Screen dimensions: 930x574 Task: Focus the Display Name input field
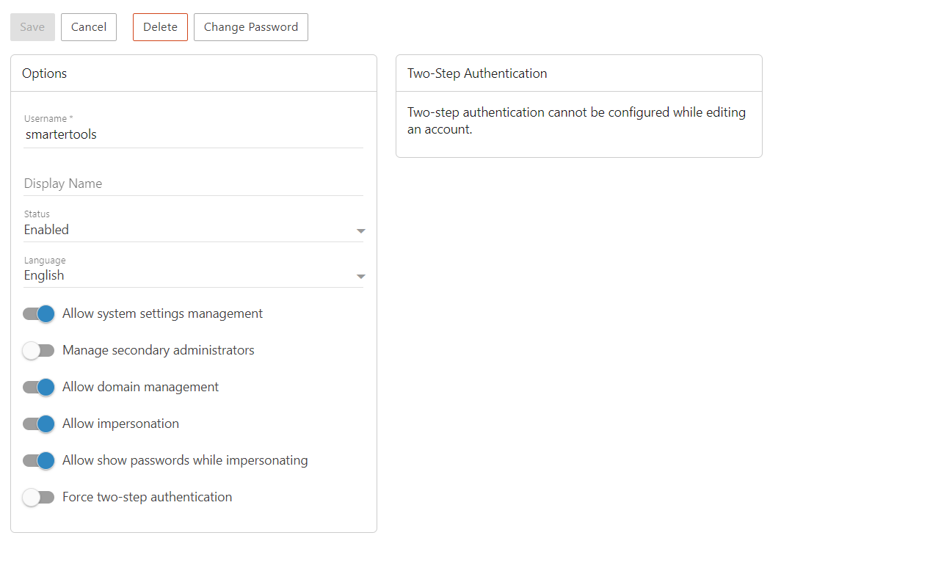(193, 184)
